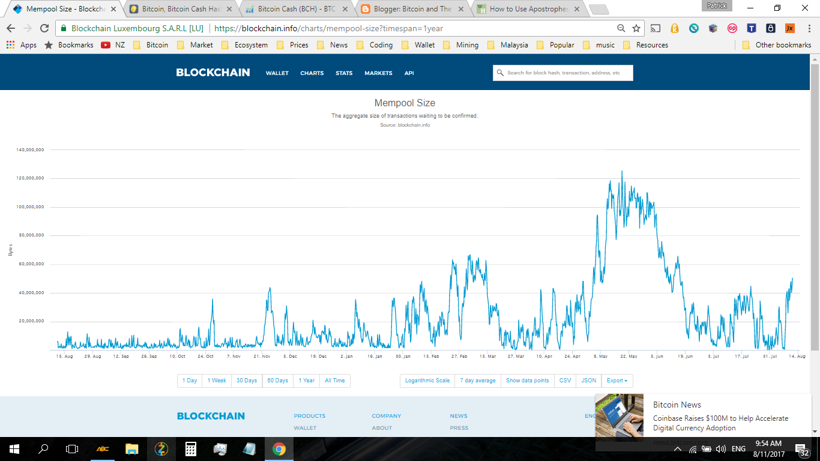
Task: Open the Action Center notifications icon
Action: (x=802, y=450)
